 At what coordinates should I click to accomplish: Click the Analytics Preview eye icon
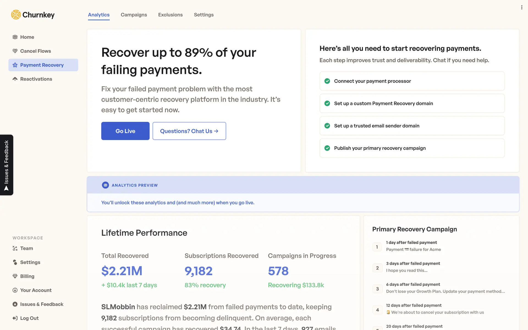pyautogui.click(x=105, y=185)
